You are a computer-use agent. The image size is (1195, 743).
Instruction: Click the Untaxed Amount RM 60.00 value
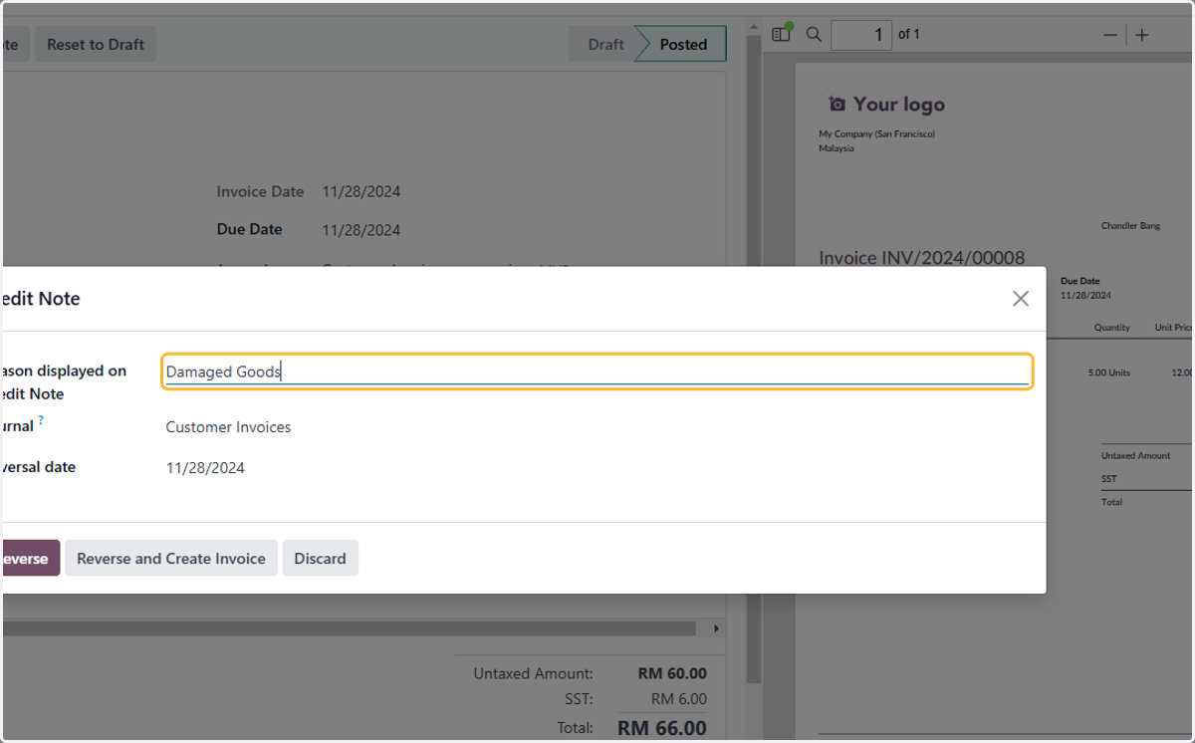tap(672, 674)
